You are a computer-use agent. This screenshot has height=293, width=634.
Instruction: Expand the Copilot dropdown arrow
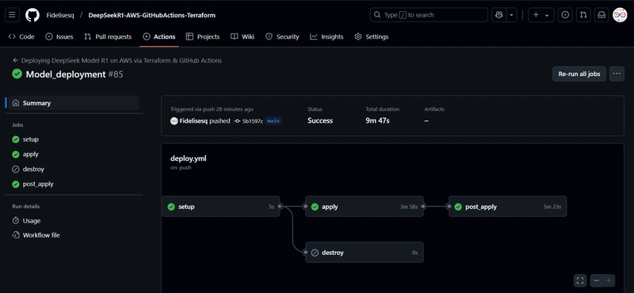click(x=511, y=15)
